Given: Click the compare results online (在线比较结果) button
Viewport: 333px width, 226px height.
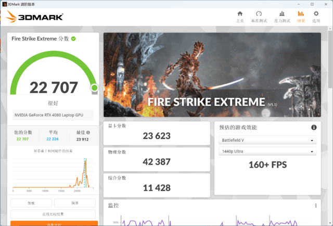Looking at the screenshot, I should [x=53, y=214].
